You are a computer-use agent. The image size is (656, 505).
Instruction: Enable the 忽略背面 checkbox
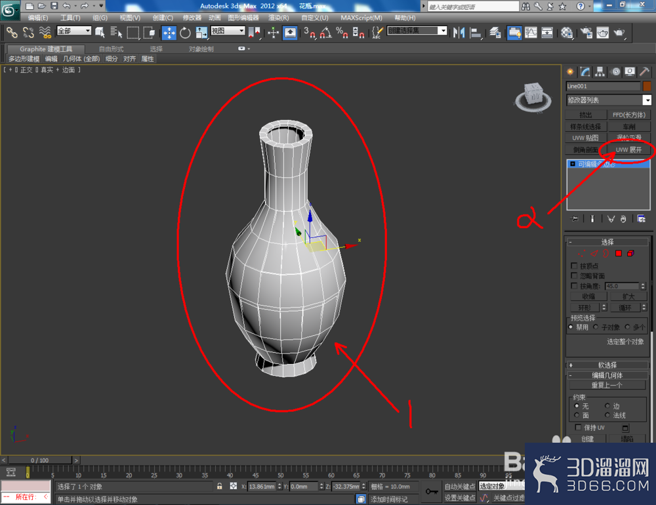click(574, 275)
